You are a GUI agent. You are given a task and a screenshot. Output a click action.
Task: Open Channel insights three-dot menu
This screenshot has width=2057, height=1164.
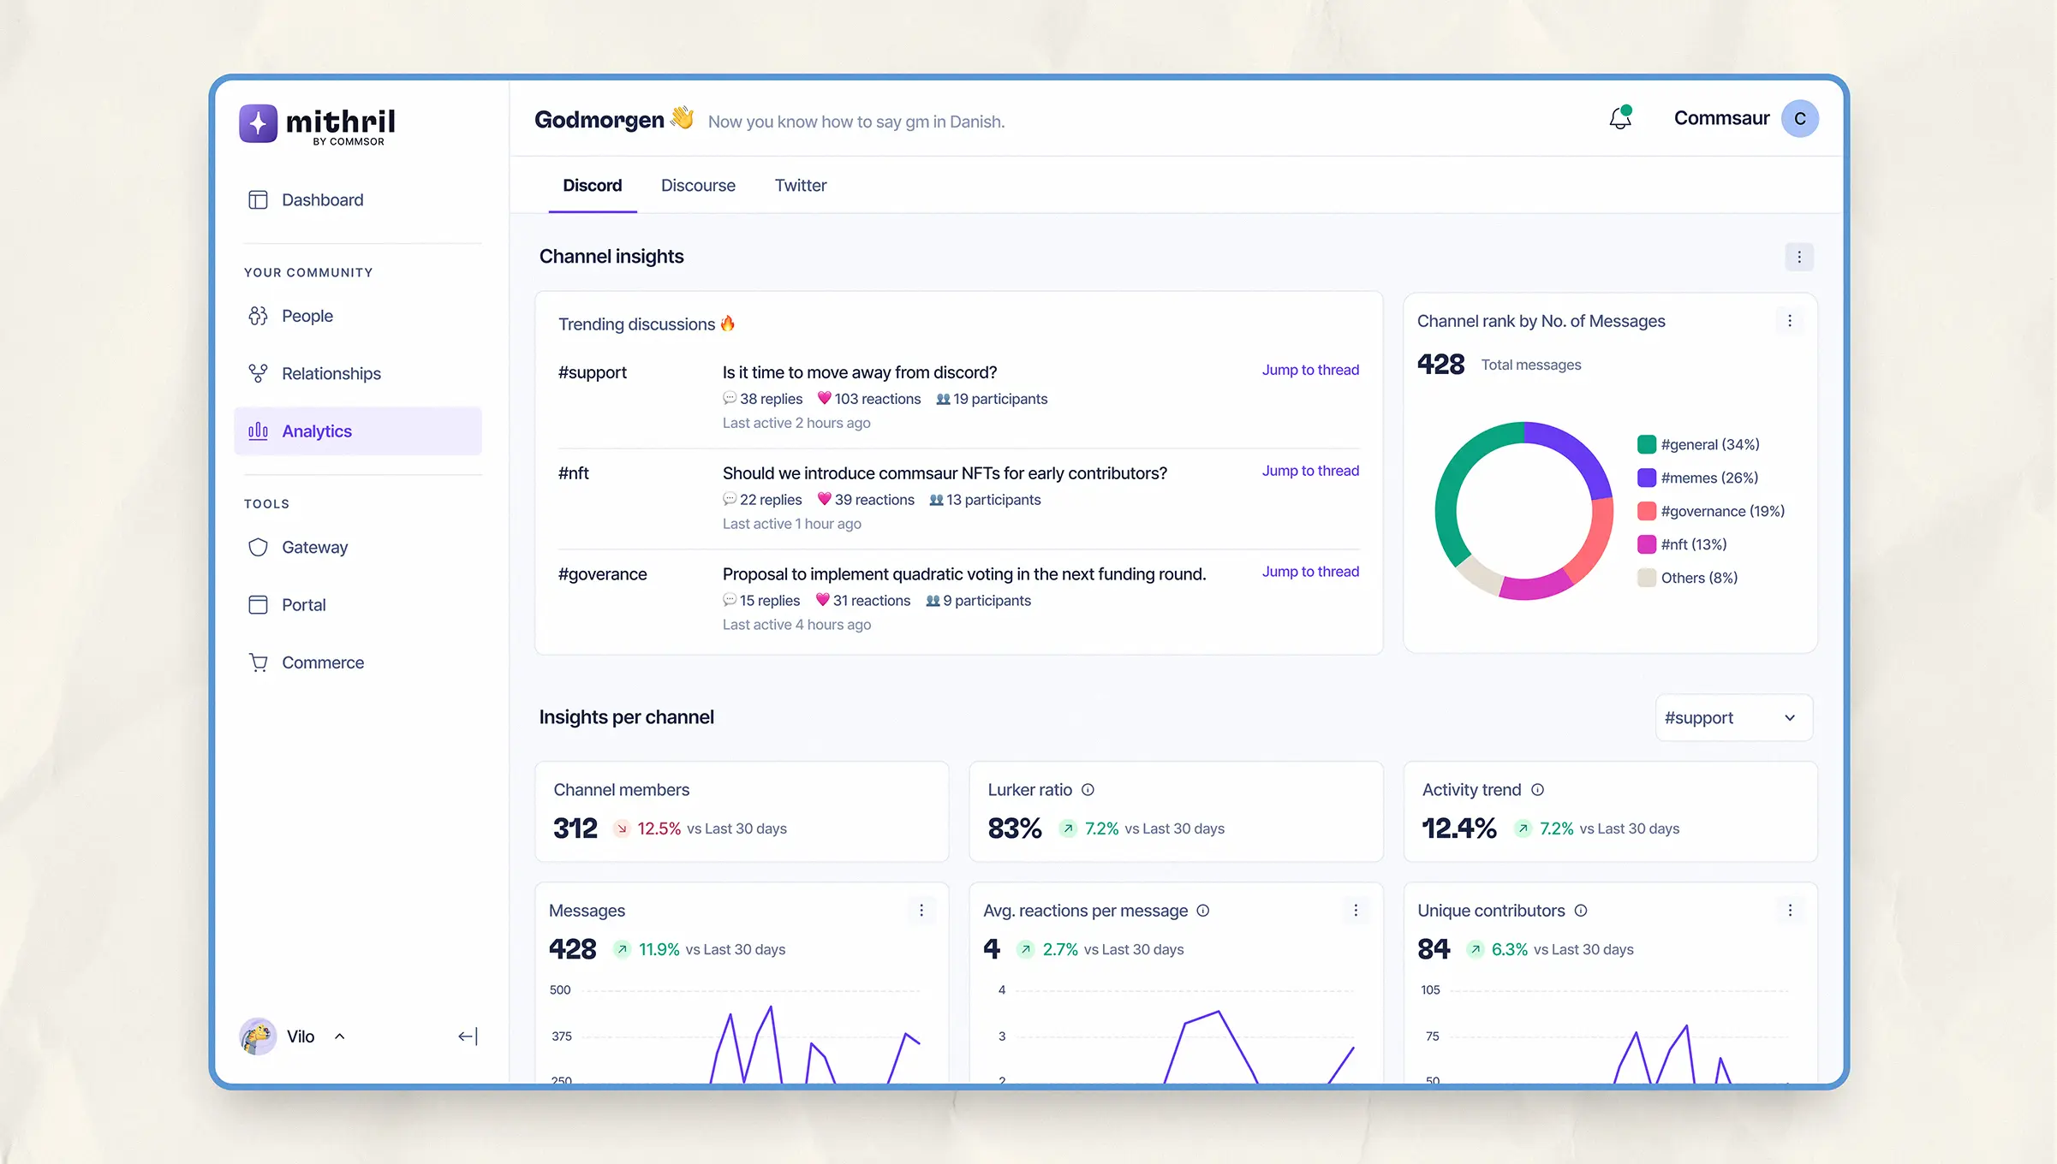1799,257
